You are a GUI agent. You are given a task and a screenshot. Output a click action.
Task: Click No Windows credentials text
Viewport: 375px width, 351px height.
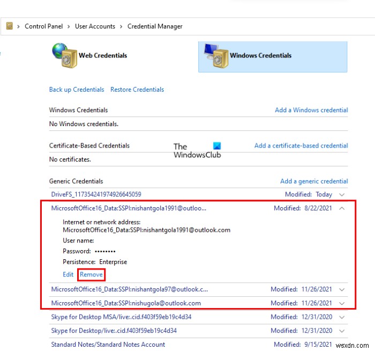click(x=84, y=124)
